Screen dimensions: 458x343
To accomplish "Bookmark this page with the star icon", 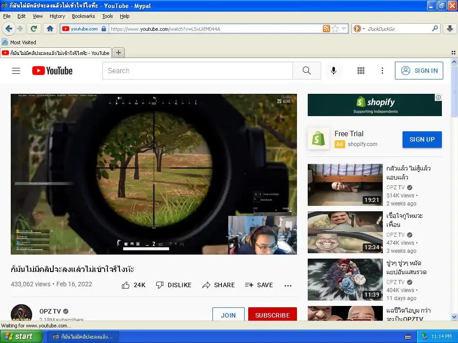I will tap(335, 29).
